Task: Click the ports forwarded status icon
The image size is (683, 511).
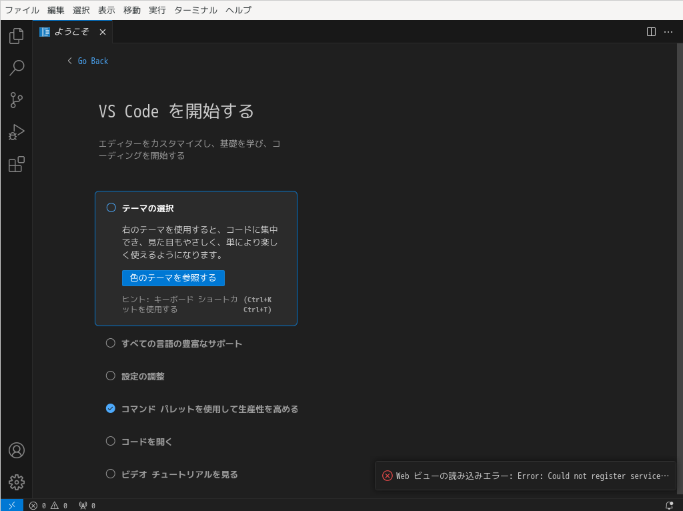Action: (87, 506)
